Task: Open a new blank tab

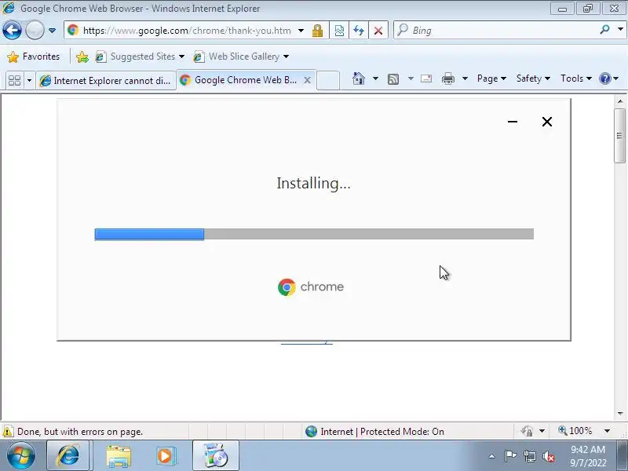Action: pos(328,80)
